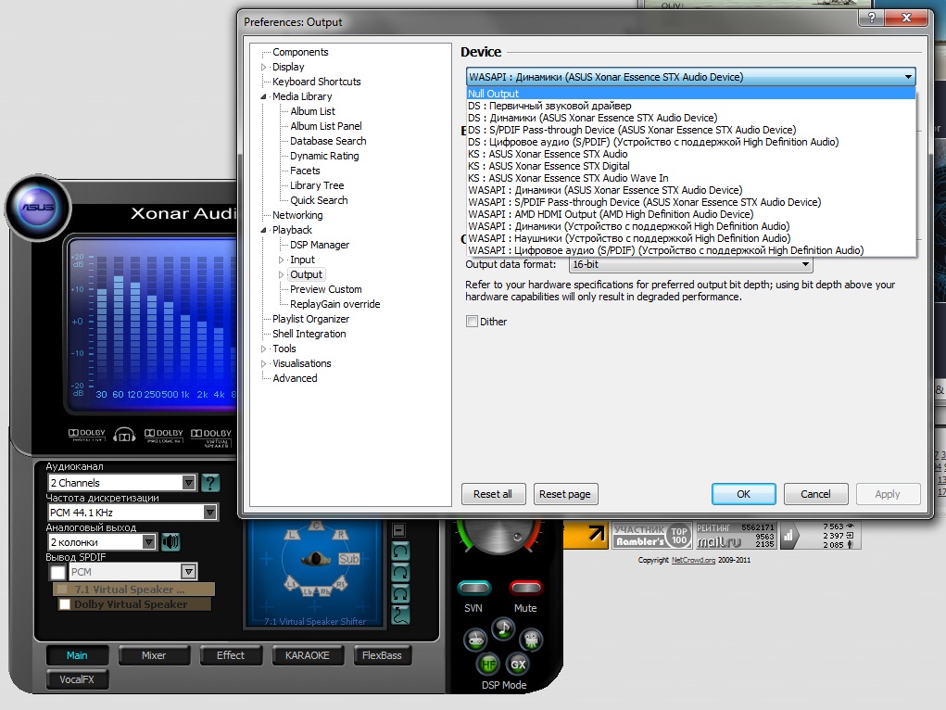The width and height of the screenshot is (946, 710).
Task: Switch to the Effect tab in Xonar
Action: click(x=231, y=655)
